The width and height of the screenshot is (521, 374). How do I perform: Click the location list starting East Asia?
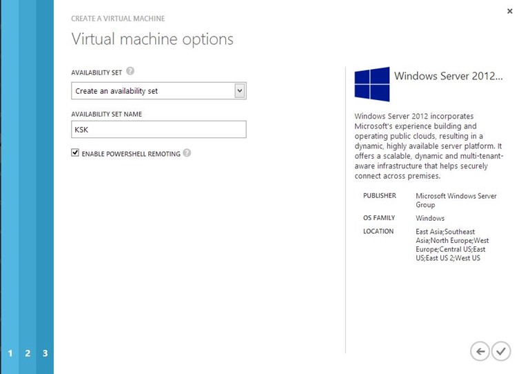(x=452, y=245)
